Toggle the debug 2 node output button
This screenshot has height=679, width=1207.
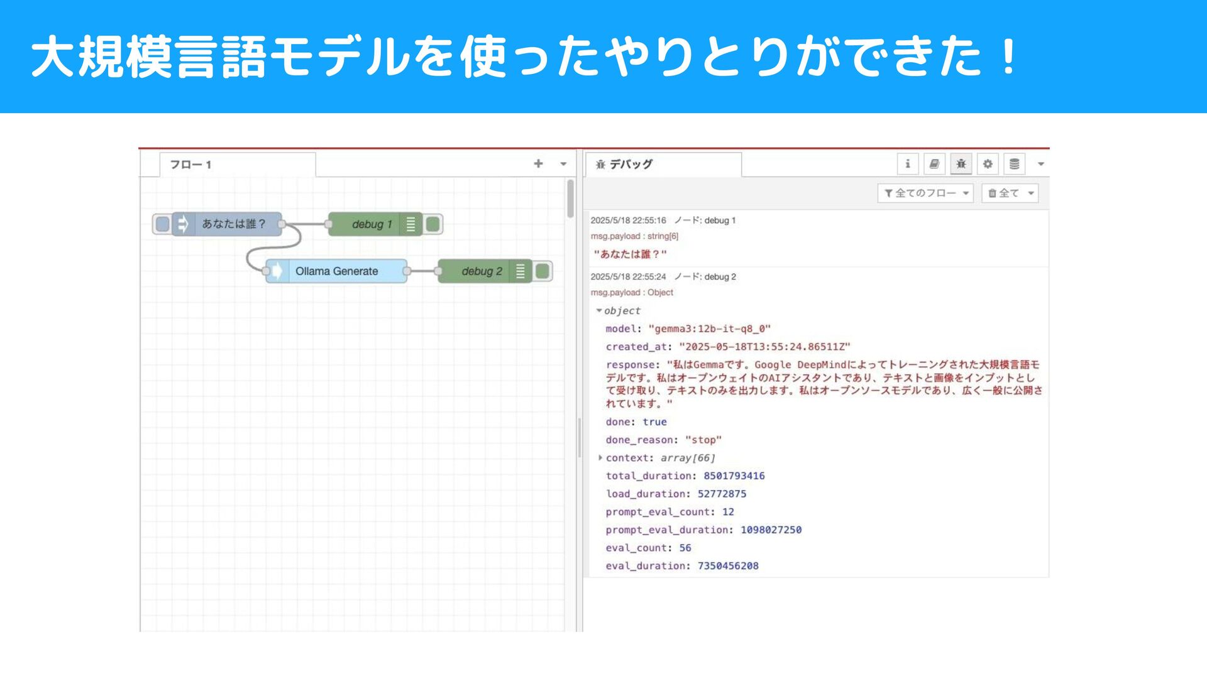[543, 271]
